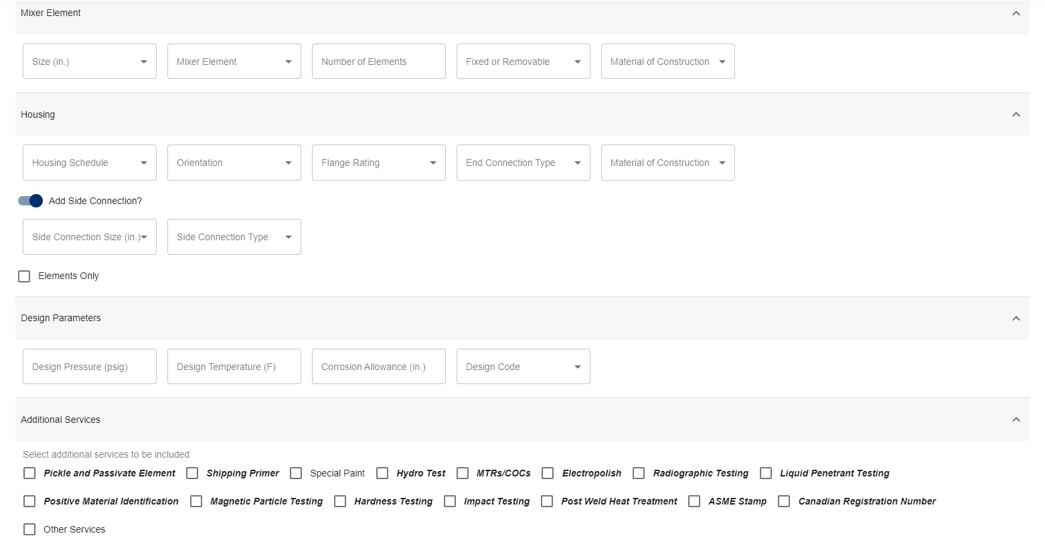This screenshot has height=540, width=1045.
Task: Collapse the Design Parameters section chevron
Action: click(x=1016, y=319)
